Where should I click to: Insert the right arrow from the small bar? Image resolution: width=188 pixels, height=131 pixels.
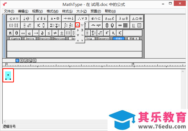(x=36, y=33)
